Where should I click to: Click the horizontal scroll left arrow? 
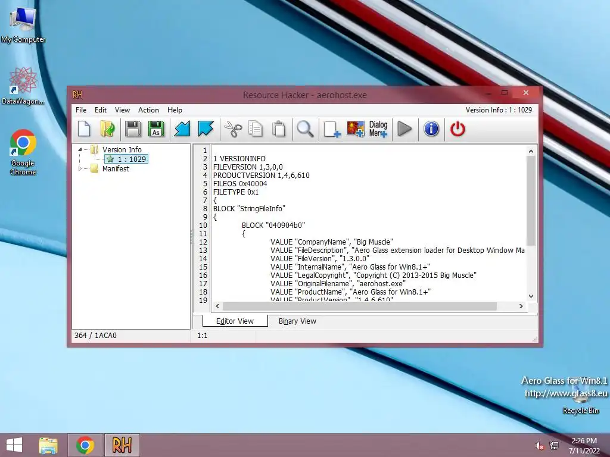(x=217, y=306)
